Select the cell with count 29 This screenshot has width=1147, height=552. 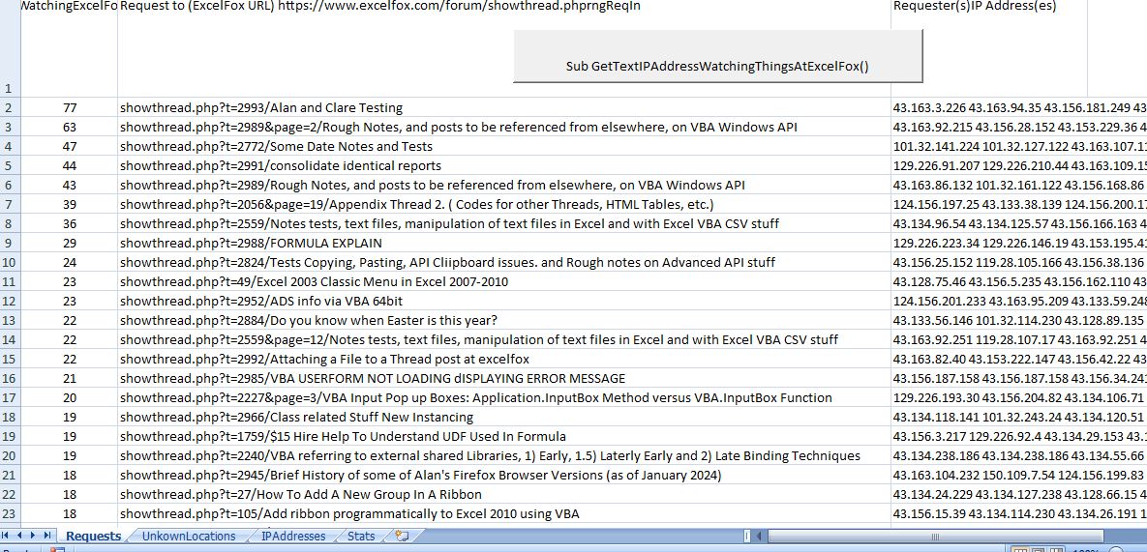pyautogui.click(x=70, y=244)
